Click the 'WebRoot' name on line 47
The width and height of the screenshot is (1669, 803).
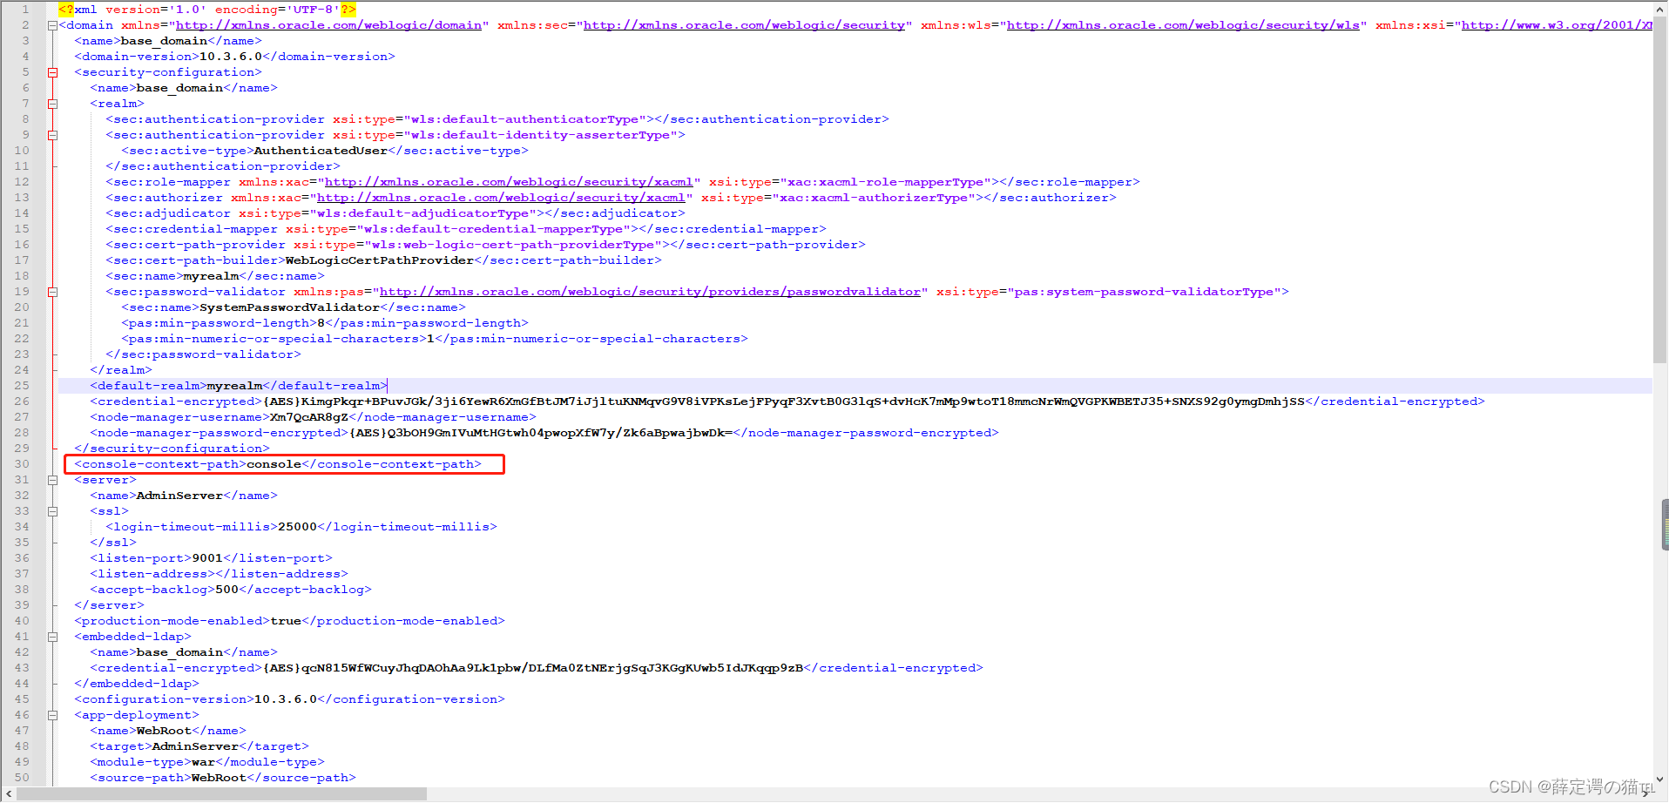(164, 731)
